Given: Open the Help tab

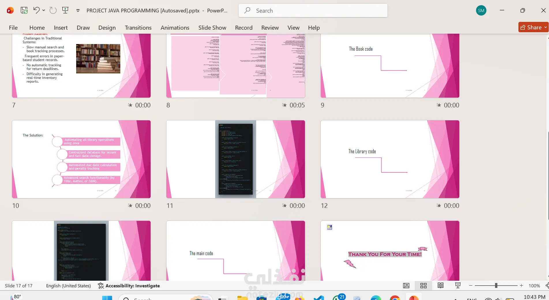Looking at the screenshot, I should 314,28.
